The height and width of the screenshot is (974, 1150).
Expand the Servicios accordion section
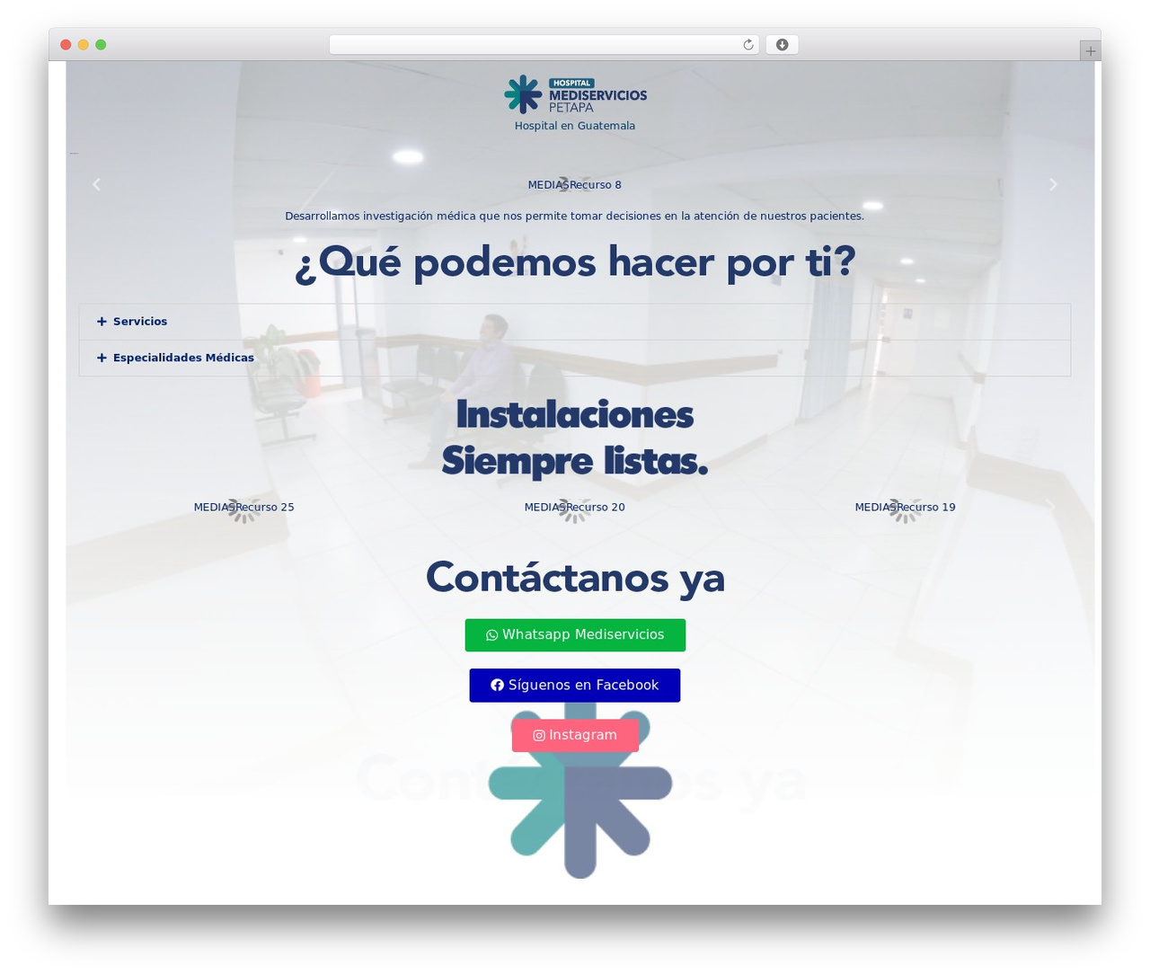click(x=575, y=322)
